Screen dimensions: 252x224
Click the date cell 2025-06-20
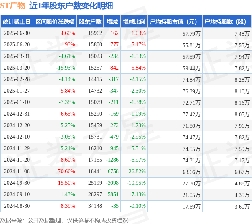(17, 44)
